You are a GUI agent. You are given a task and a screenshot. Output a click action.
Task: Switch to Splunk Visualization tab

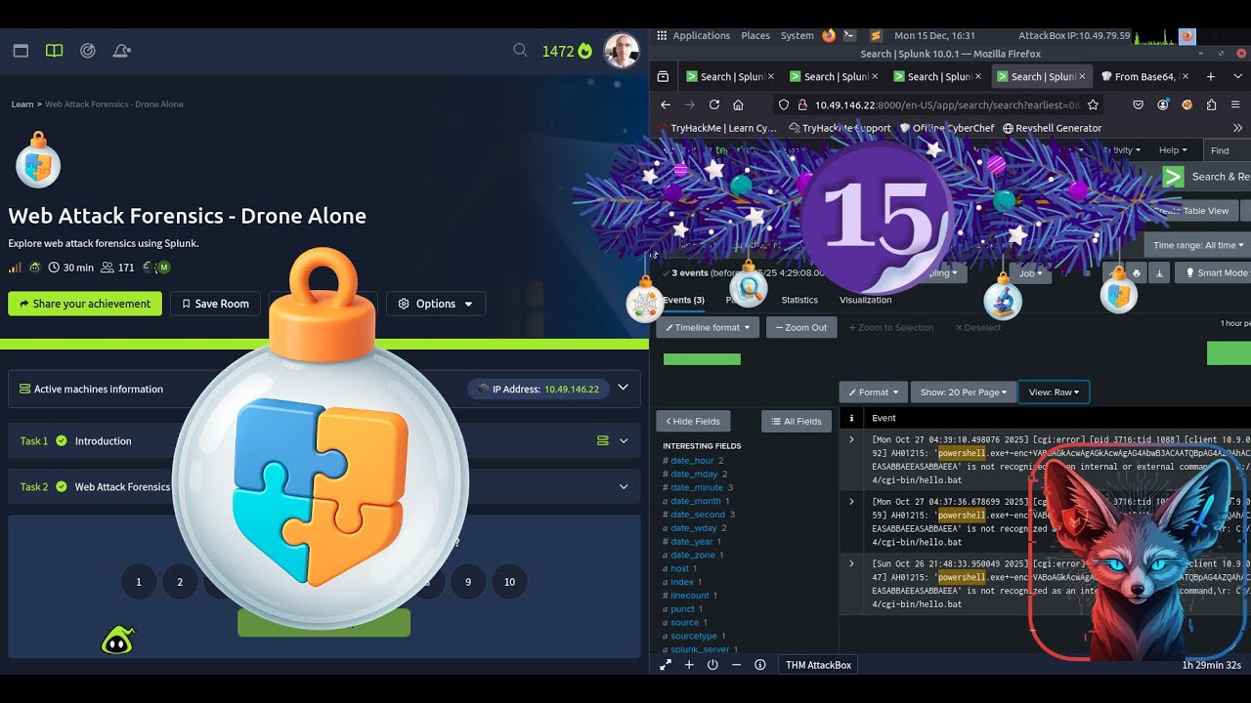click(x=865, y=300)
